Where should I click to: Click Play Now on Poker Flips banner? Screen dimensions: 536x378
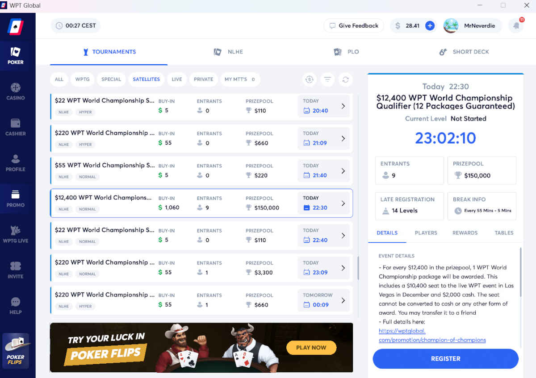311,348
